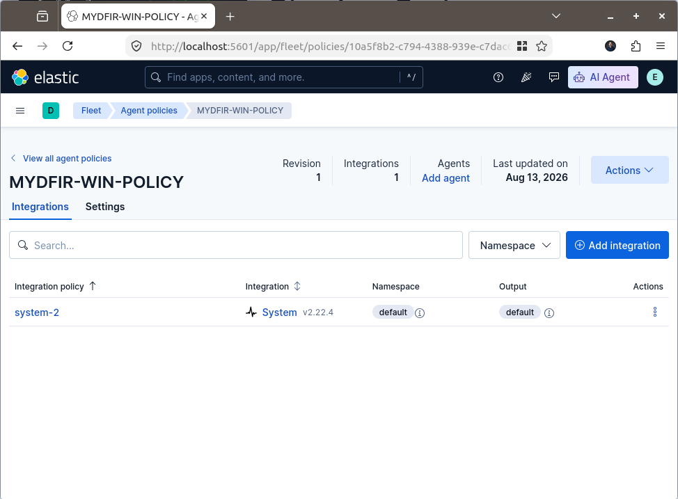This screenshot has width=678, height=499.
Task: Click the default output badge
Action: pos(520,312)
